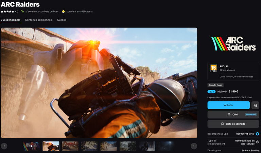This screenshot has height=153, width=261.
Task: Click the next thumbnails arrow
Action: [194, 146]
